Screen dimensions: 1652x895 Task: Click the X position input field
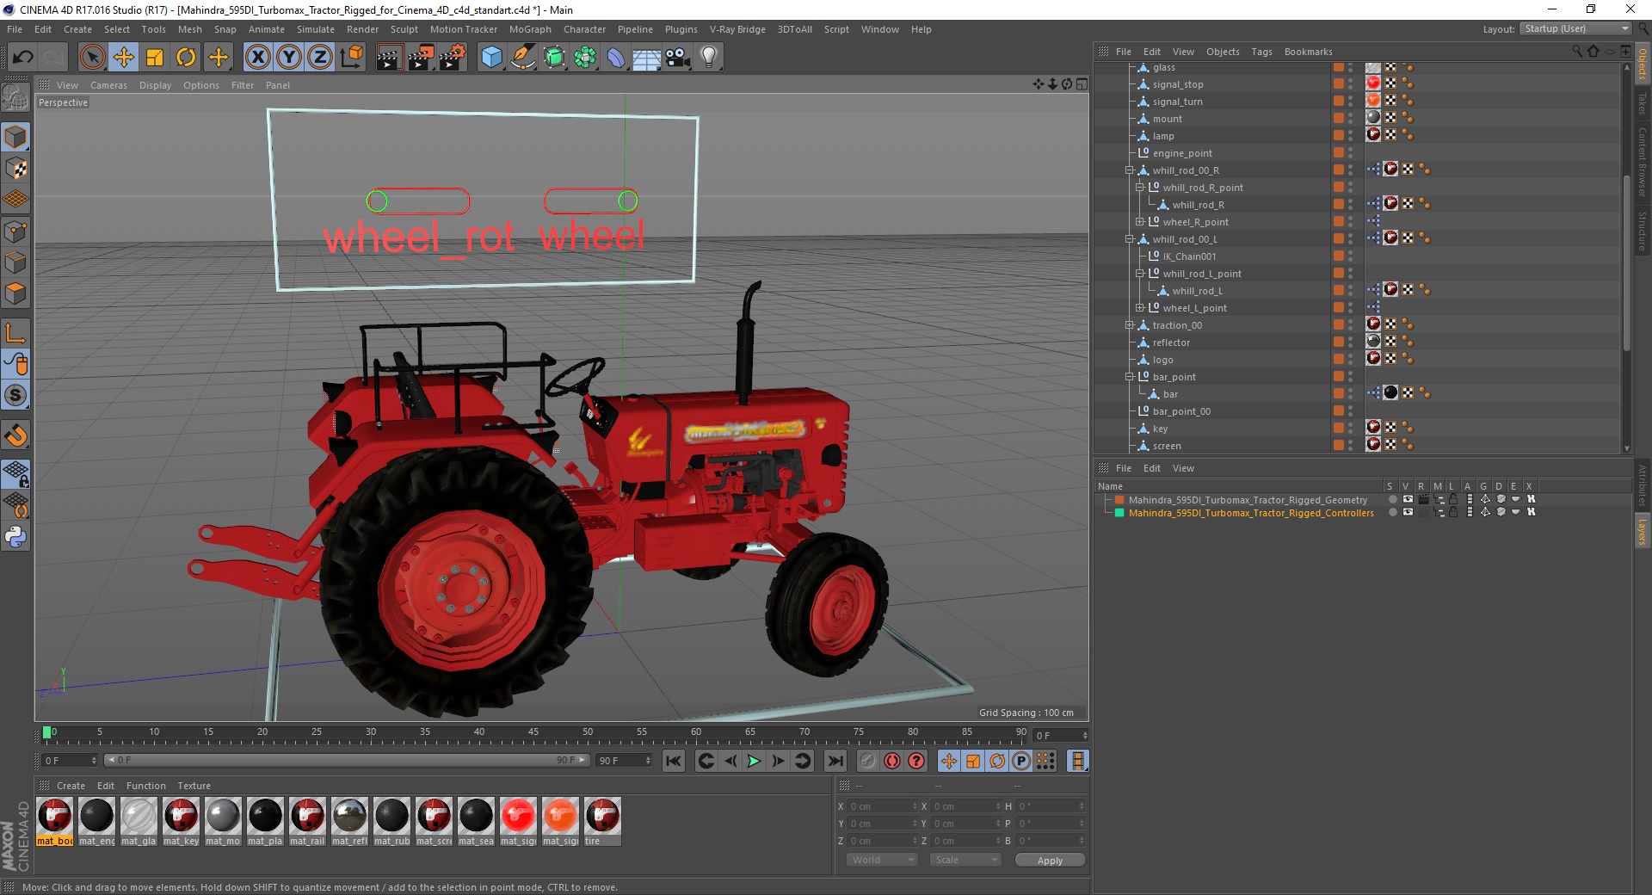click(882, 806)
